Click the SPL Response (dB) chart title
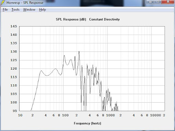The width and height of the screenshot is (175, 131). pyautogui.click(x=71, y=19)
